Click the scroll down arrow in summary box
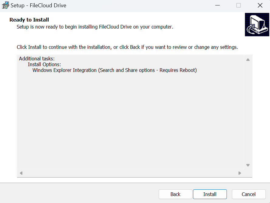 point(248,165)
